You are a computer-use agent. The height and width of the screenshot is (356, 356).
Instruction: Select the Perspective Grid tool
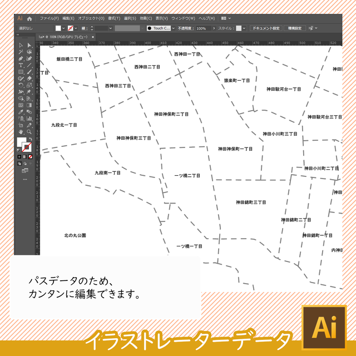coord(29,98)
